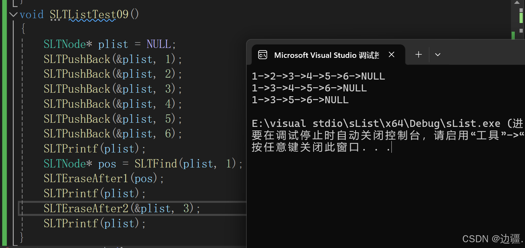Click the line 'SLTPushBack(&plist, 1);'
This screenshot has height=248, width=525.
[113, 59]
